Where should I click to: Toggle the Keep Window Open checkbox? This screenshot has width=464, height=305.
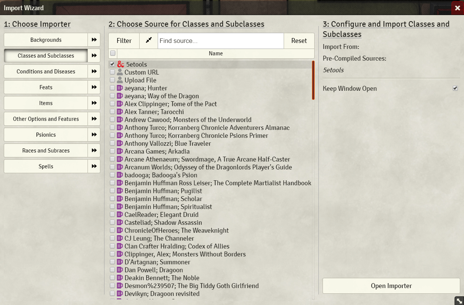pos(455,88)
